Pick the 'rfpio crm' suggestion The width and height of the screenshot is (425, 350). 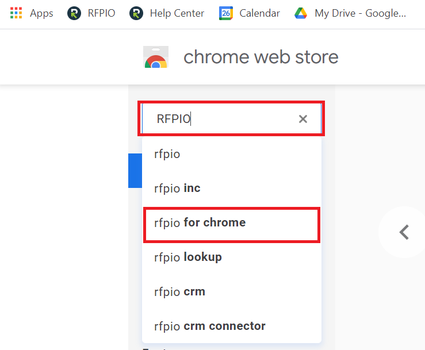(x=232, y=292)
